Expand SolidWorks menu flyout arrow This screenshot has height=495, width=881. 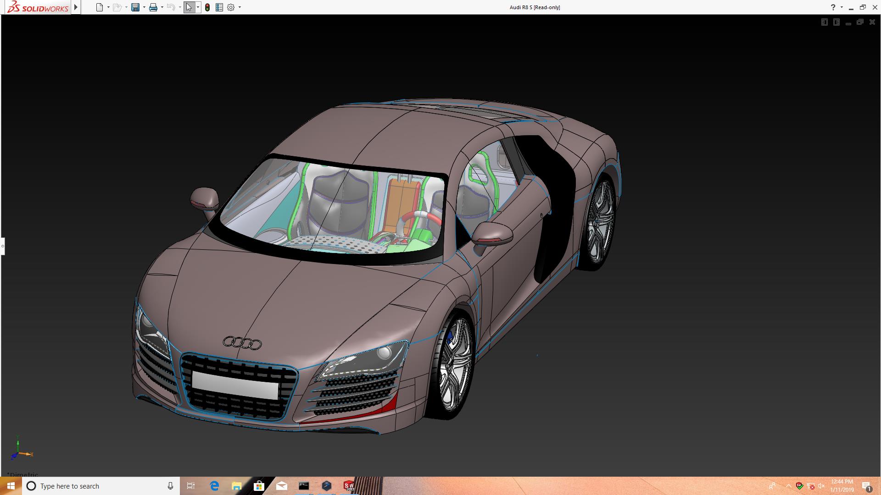coord(76,7)
